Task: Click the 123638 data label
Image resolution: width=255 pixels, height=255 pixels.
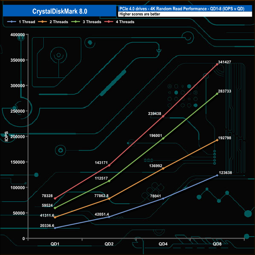Action: (x=226, y=173)
